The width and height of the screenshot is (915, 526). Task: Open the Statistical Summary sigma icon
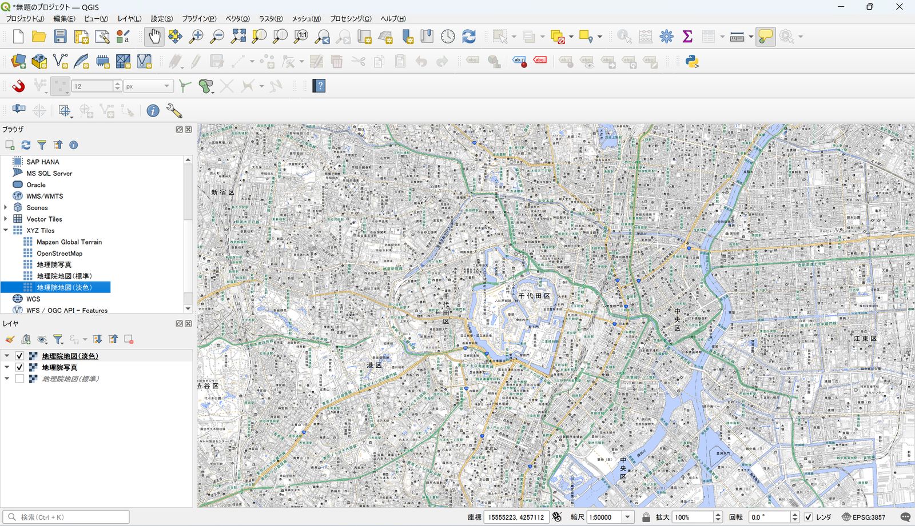[x=687, y=37]
